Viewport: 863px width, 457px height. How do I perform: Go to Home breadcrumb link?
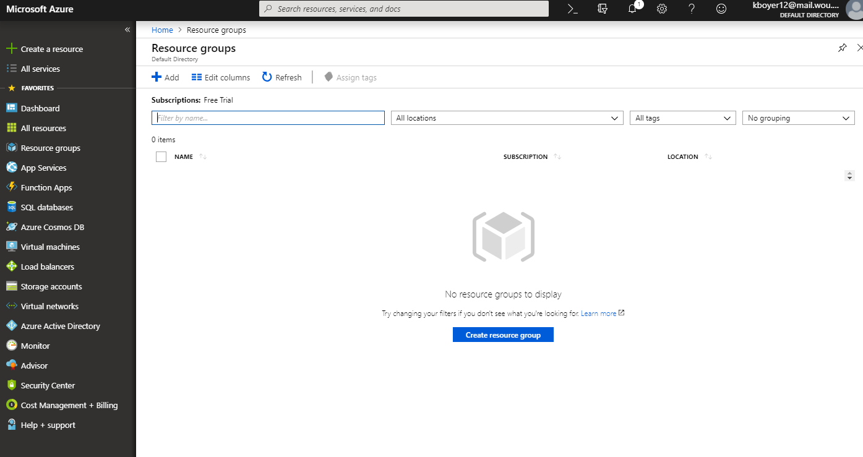point(162,30)
